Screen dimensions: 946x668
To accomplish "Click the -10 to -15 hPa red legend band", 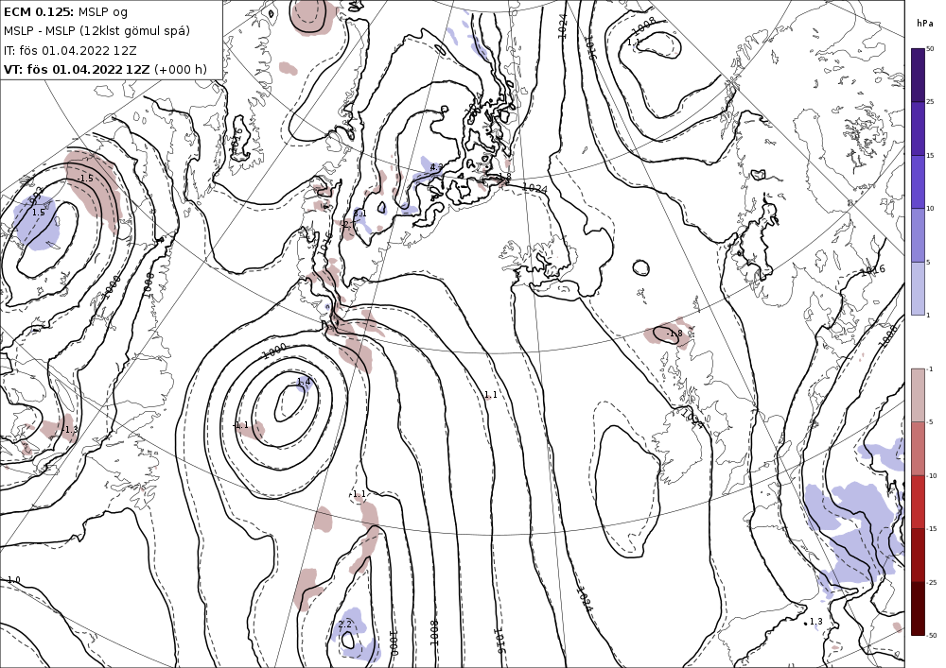I will click(x=918, y=502).
